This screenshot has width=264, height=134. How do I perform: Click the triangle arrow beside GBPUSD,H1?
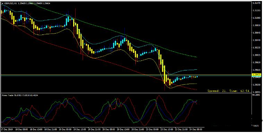coord(2,3)
